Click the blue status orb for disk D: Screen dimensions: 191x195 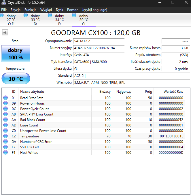(x=26, y=15)
